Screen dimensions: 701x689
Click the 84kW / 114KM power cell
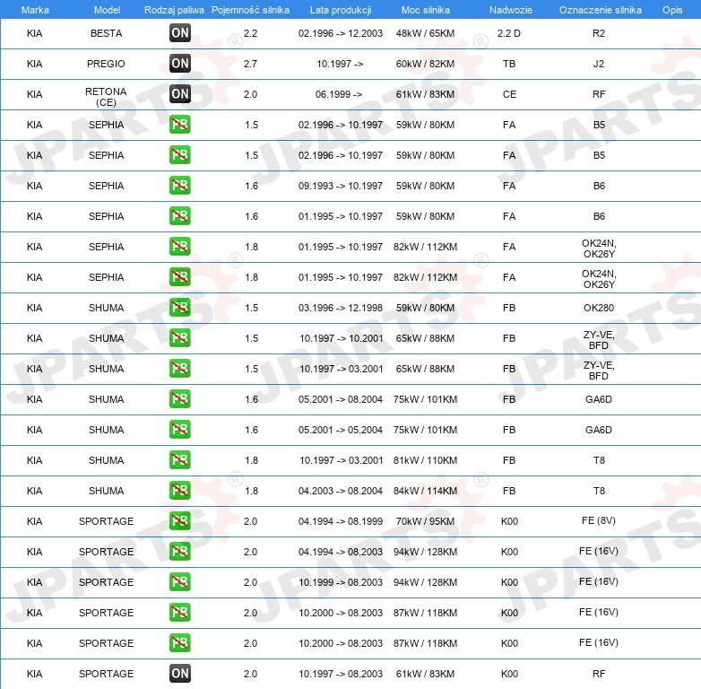[x=425, y=491]
